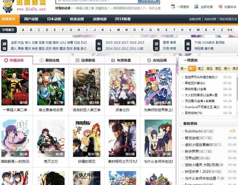Select 周三 in weekly update
The image size is (238, 185).
tap(201, 69)
